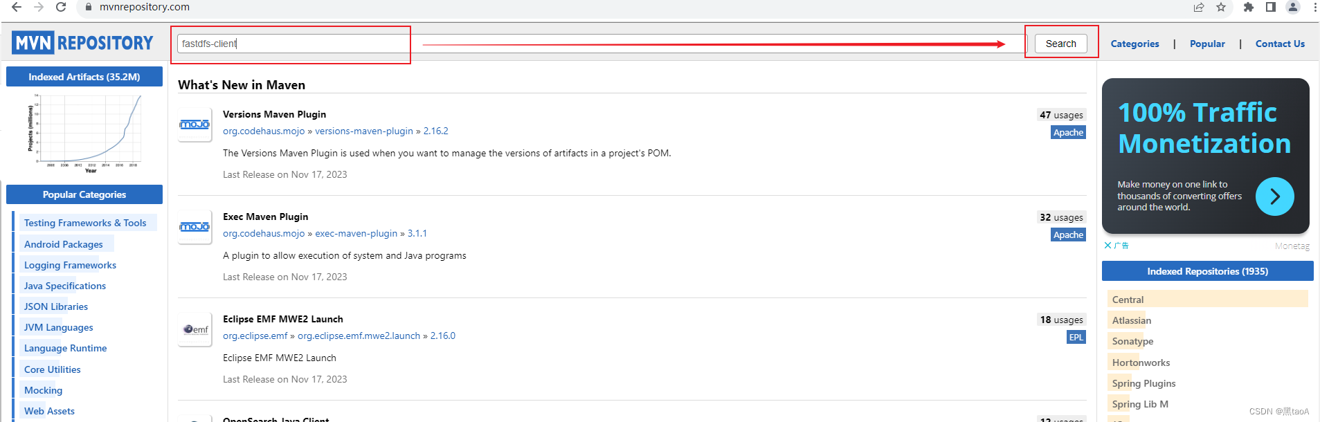Open the Android Packages category

coord(64,244)
